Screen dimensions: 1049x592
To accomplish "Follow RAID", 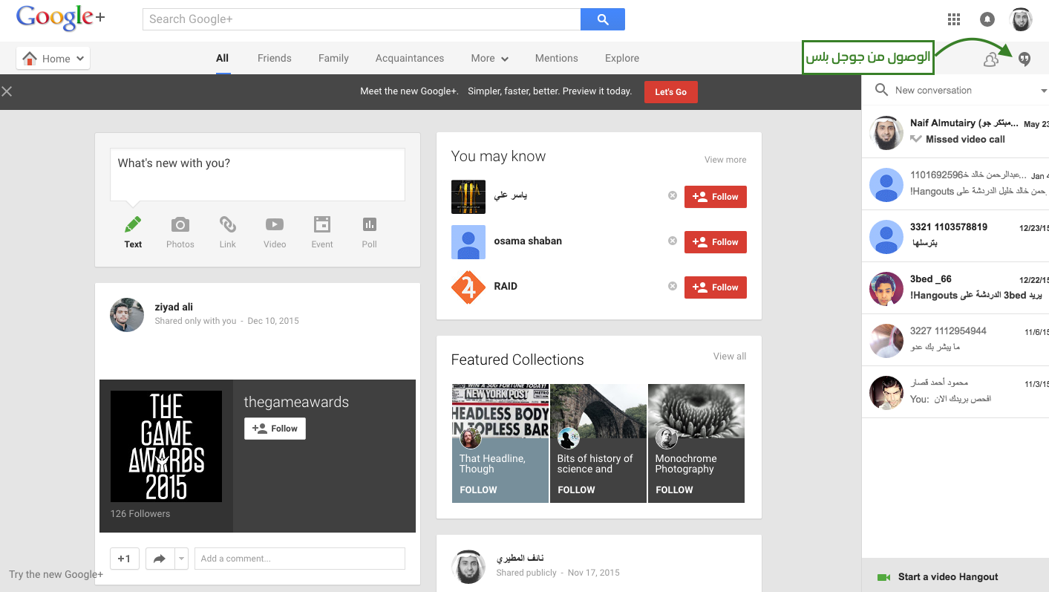I will click(x=716, y=287).
